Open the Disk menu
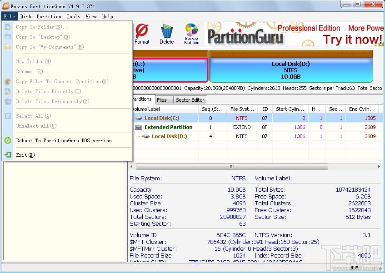385x273 pixels. pos(26,17)
